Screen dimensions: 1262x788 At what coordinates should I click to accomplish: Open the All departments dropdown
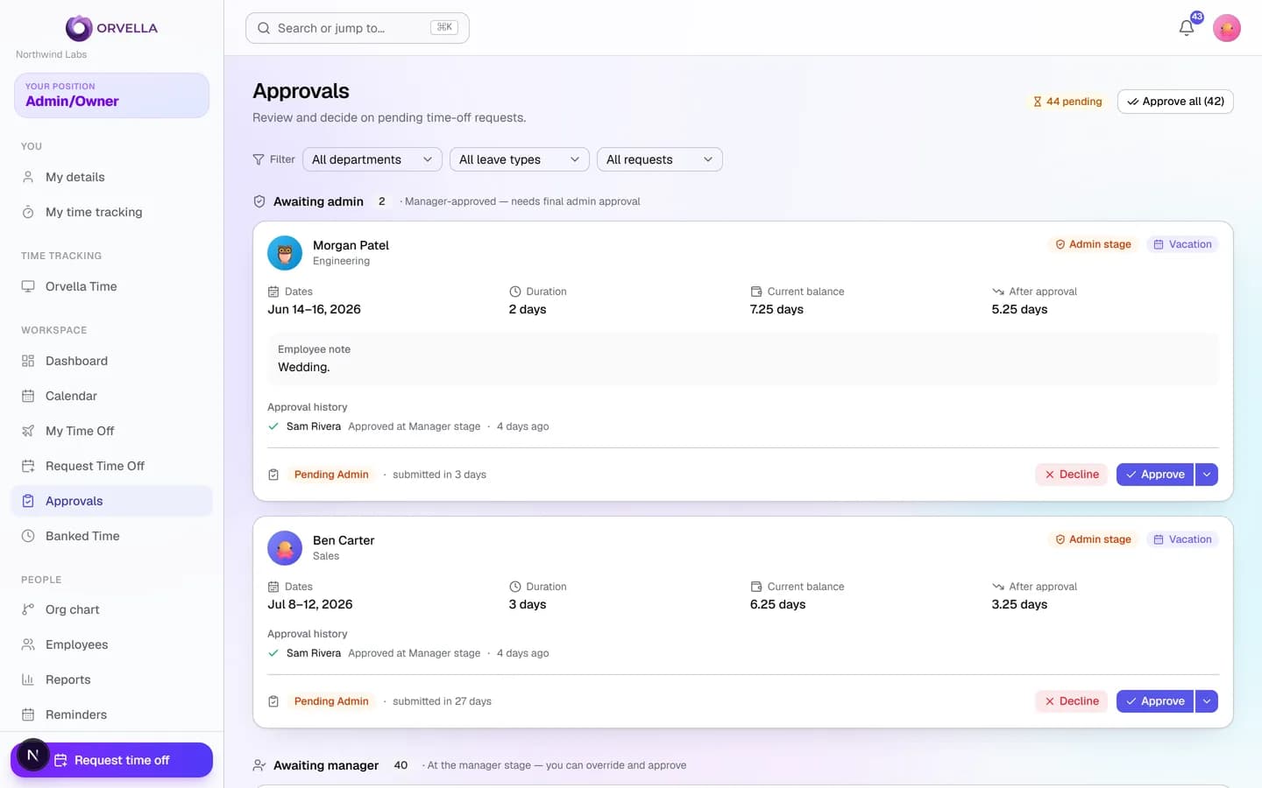[x=372, y=159]
